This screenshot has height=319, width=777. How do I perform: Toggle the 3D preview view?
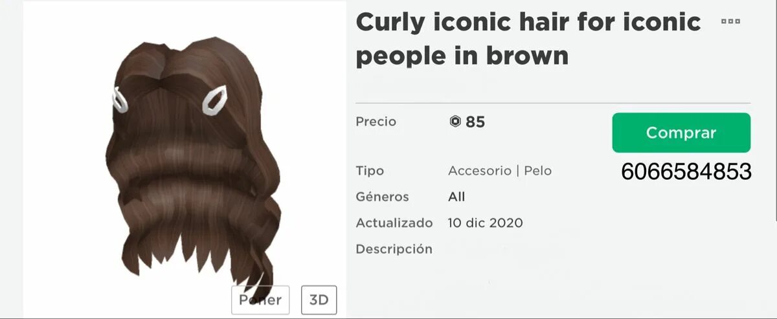point(319,300)
